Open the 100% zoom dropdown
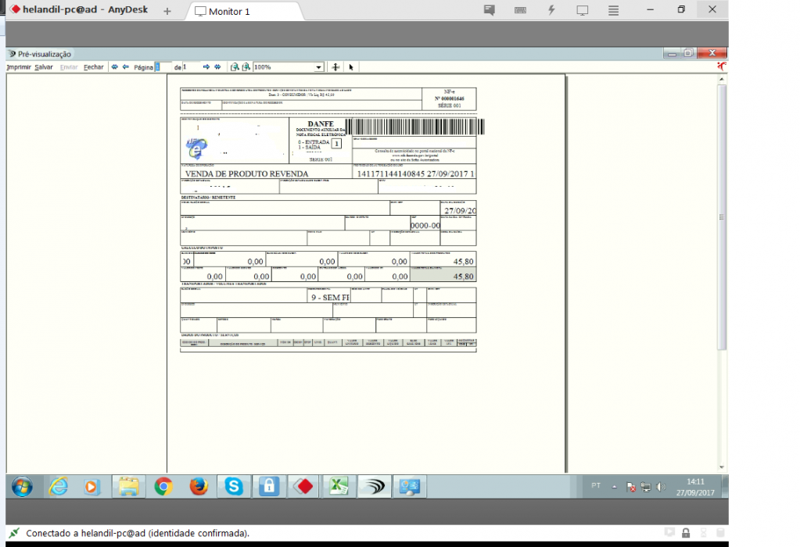This screenshot has height=547, width=800. point(318,67)
